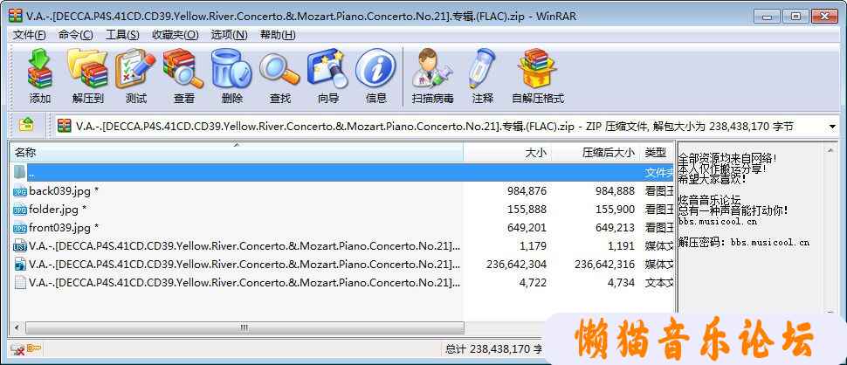Click the status bar key icon

tap(34, 349)
